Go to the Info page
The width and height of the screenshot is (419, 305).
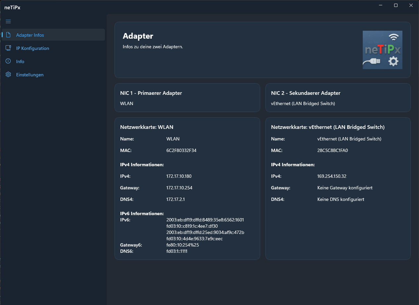20,61
